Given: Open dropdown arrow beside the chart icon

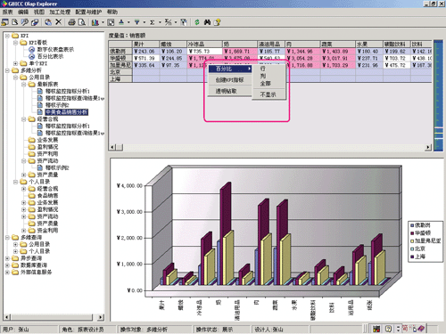Looking at the screenshot, I should coord(103,22).
